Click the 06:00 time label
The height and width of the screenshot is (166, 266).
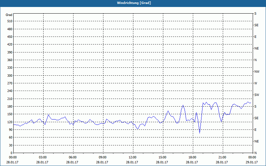pos(72,157)
